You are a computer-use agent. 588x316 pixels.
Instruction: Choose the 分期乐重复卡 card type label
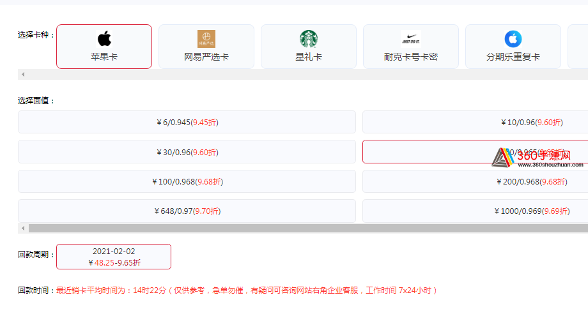point(513,57)
